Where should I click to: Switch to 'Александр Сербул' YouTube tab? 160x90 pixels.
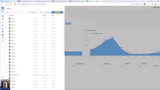(60, 1)
